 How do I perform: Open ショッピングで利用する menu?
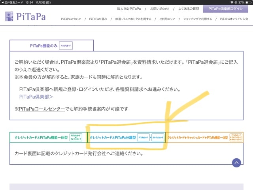(198, 19)
